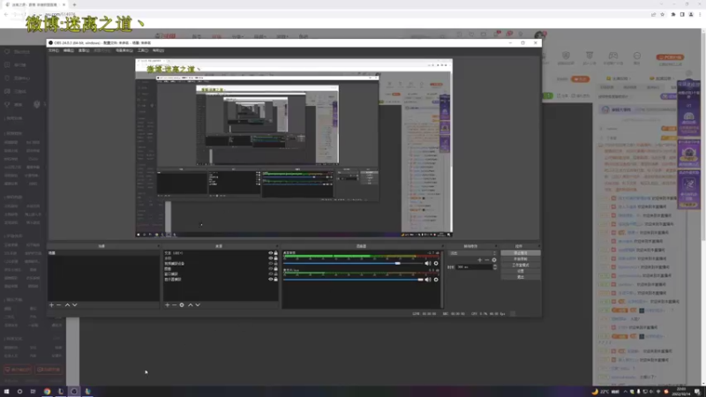Open Task View on the taskbar
The width and height of the screenshot is (706, 397).
(33, 392)
